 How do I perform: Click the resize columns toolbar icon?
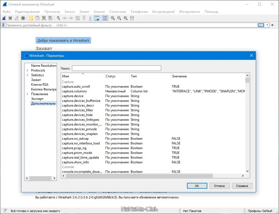pyautogui.click(x=132, y=18)
